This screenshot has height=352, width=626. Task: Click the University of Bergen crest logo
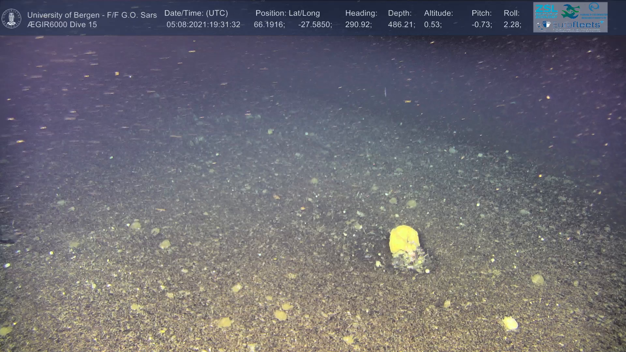[x=11, y=18]
